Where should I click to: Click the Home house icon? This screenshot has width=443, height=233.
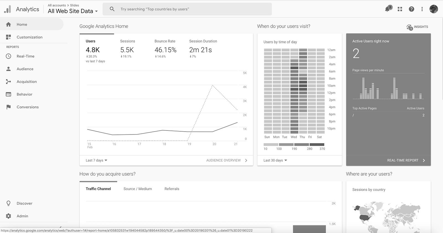click(9, 24)
